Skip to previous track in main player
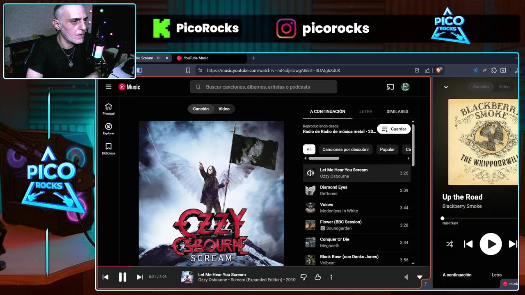 (x=105, y=277)
